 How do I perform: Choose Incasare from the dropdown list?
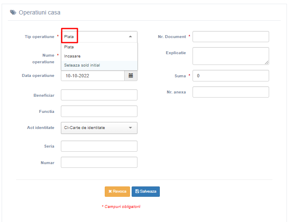tap(99, 56)
